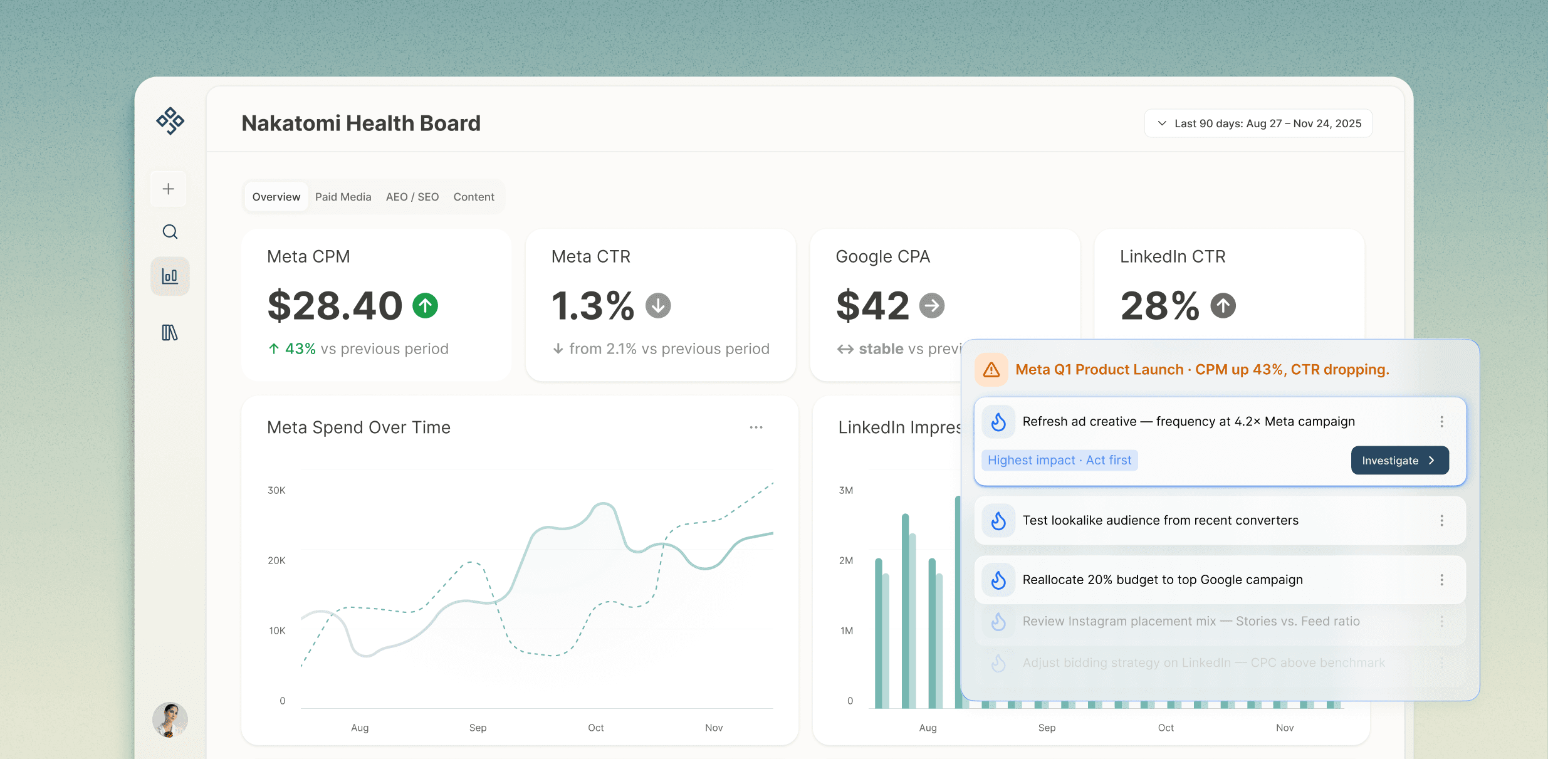Click the diamond app logo in sidebar
1548x759 pixels.
click(170, 121)
